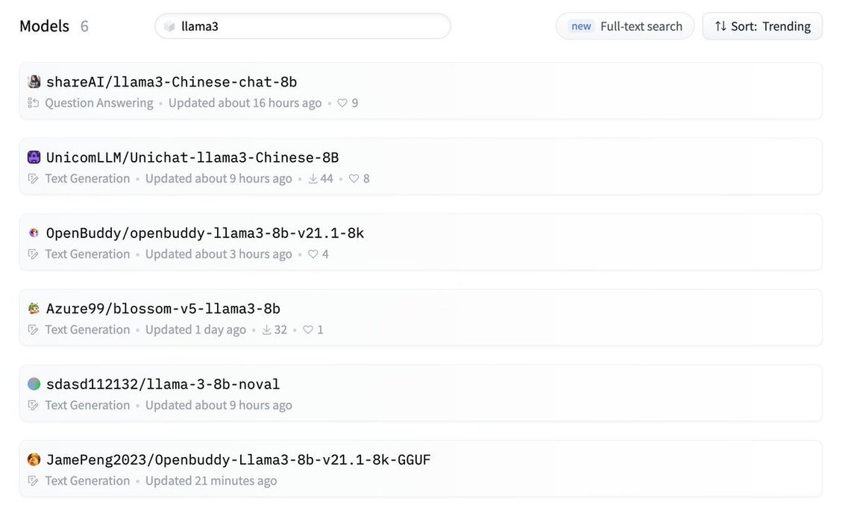This screenshot has width=848, height=522.
Task: Open OpenBuddy/openbuddy-llama3-8b-v21.1-8k model
Action: click(x=205, y=233)
